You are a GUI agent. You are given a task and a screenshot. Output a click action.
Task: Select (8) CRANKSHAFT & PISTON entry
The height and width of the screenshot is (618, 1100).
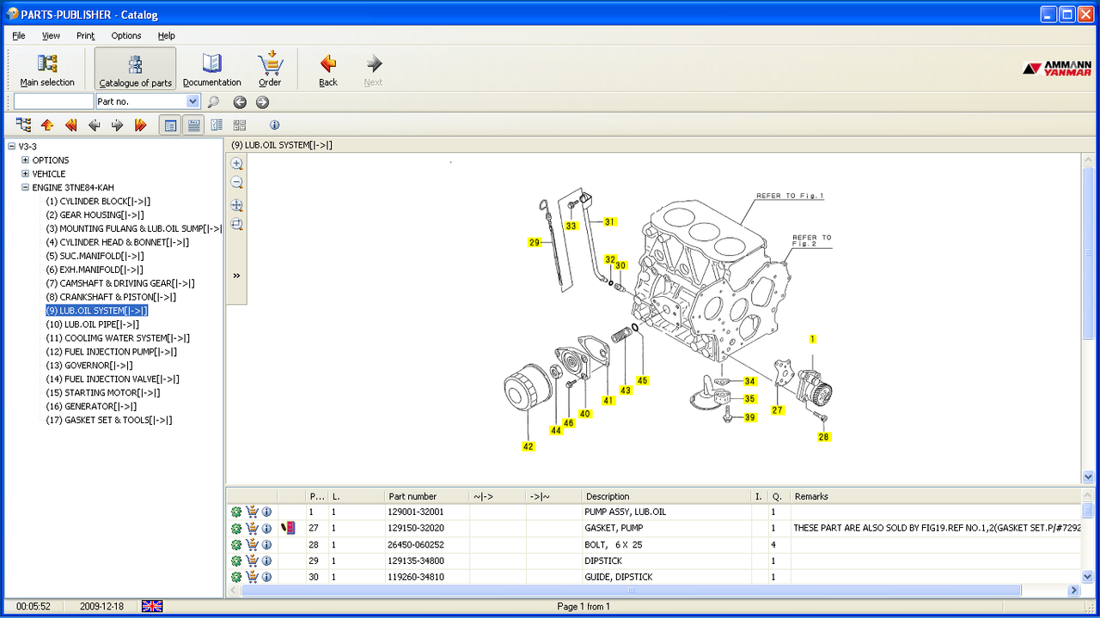[x=111, y=297]
